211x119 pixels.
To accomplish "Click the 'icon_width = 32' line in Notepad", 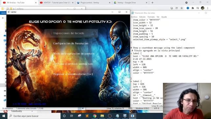I will pos(142,23).
